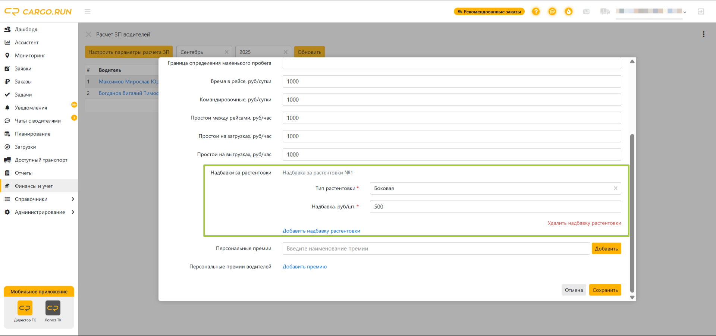Open the Директор ТК mobile app icon
This screenshot has height=336, width=716.
coord(25,308)
